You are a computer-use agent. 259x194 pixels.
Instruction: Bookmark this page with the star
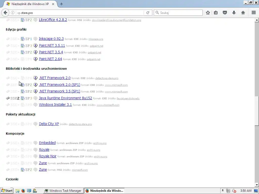tap(208, 13)
